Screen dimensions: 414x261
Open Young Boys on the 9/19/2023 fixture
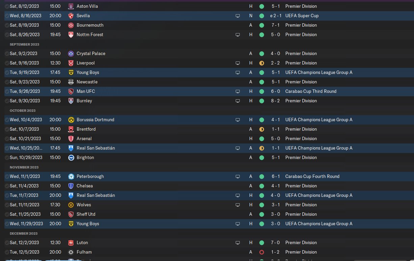(x=88, y=72)
